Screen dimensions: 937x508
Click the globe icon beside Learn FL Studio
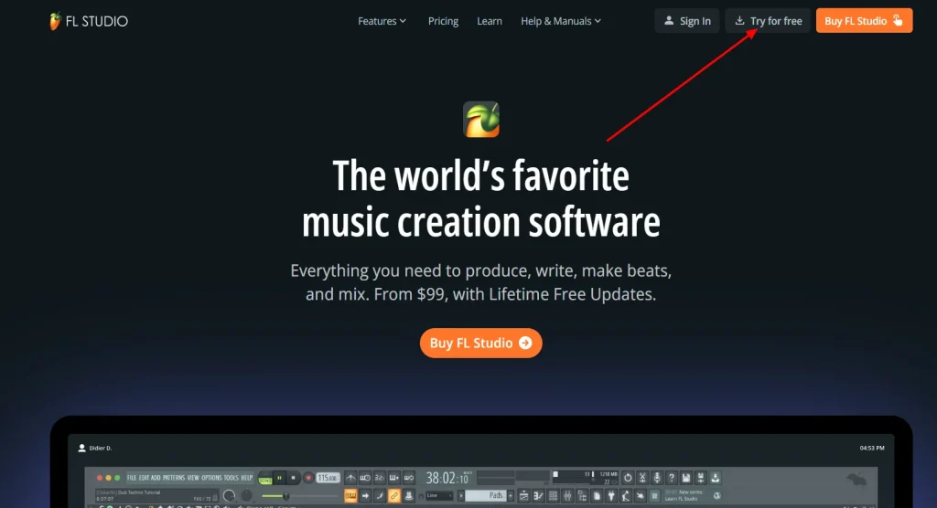tap(717, 495)
